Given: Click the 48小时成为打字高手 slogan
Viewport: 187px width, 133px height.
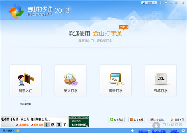Looking at the screenshot, I should 40,15.
